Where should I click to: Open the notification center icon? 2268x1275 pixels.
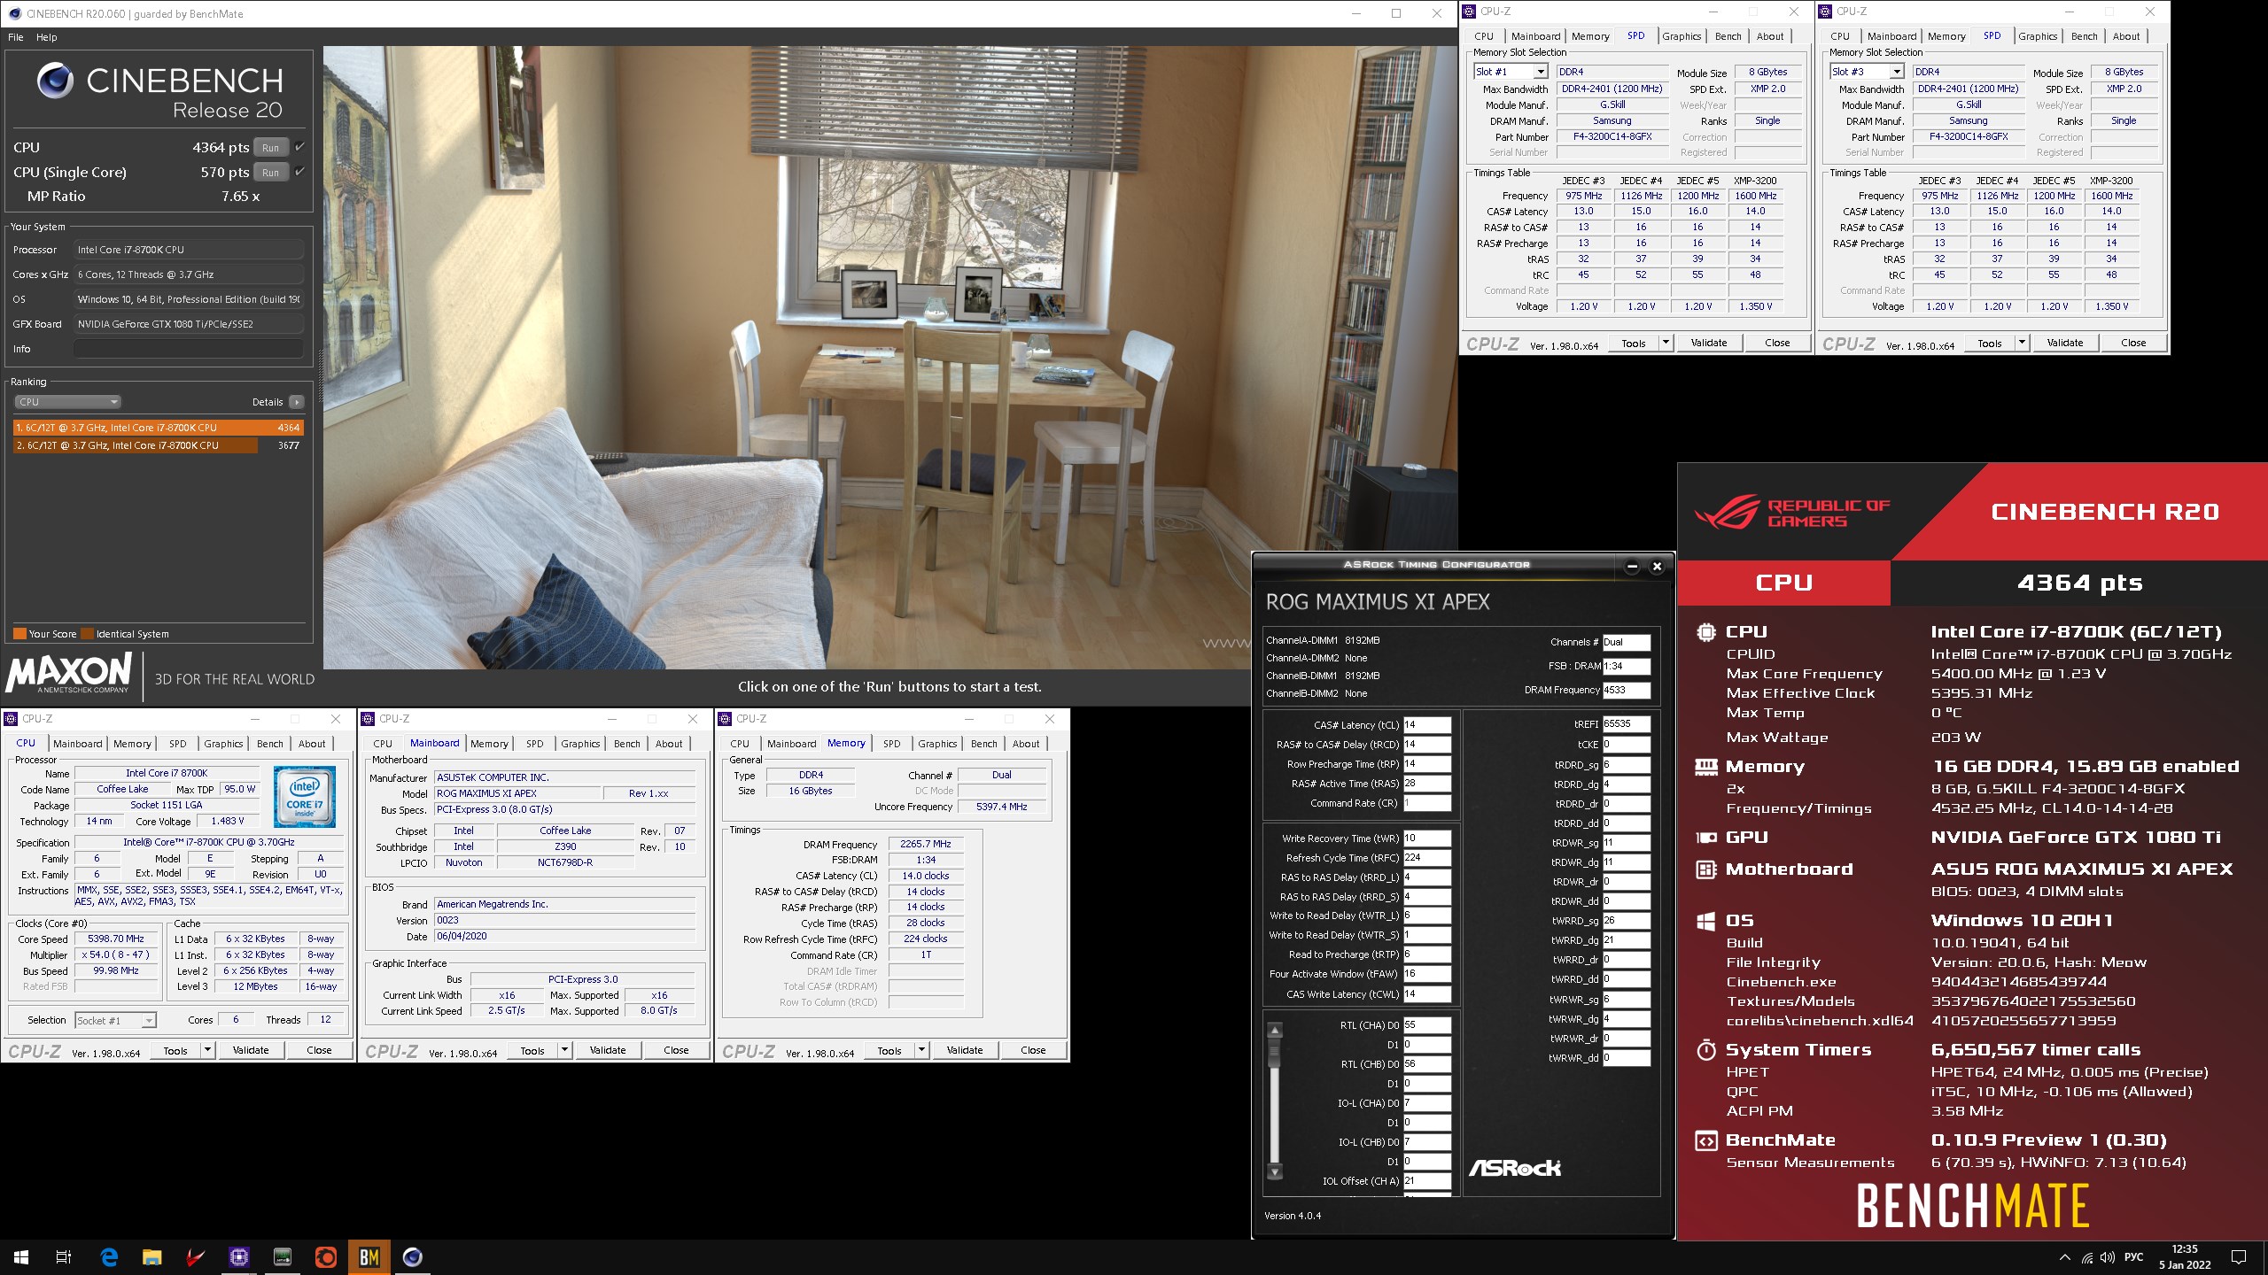pos(2239,1257)
